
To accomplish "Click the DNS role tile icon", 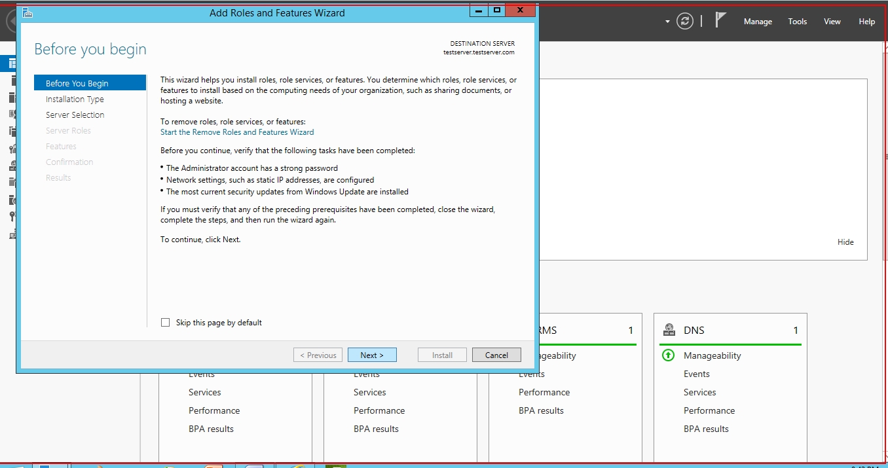I will click(669, 331).
